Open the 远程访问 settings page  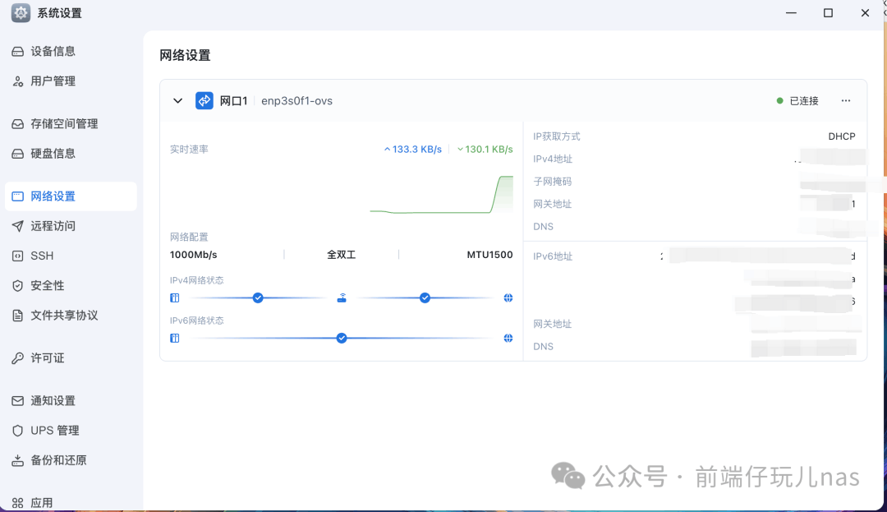click(53, 226)
